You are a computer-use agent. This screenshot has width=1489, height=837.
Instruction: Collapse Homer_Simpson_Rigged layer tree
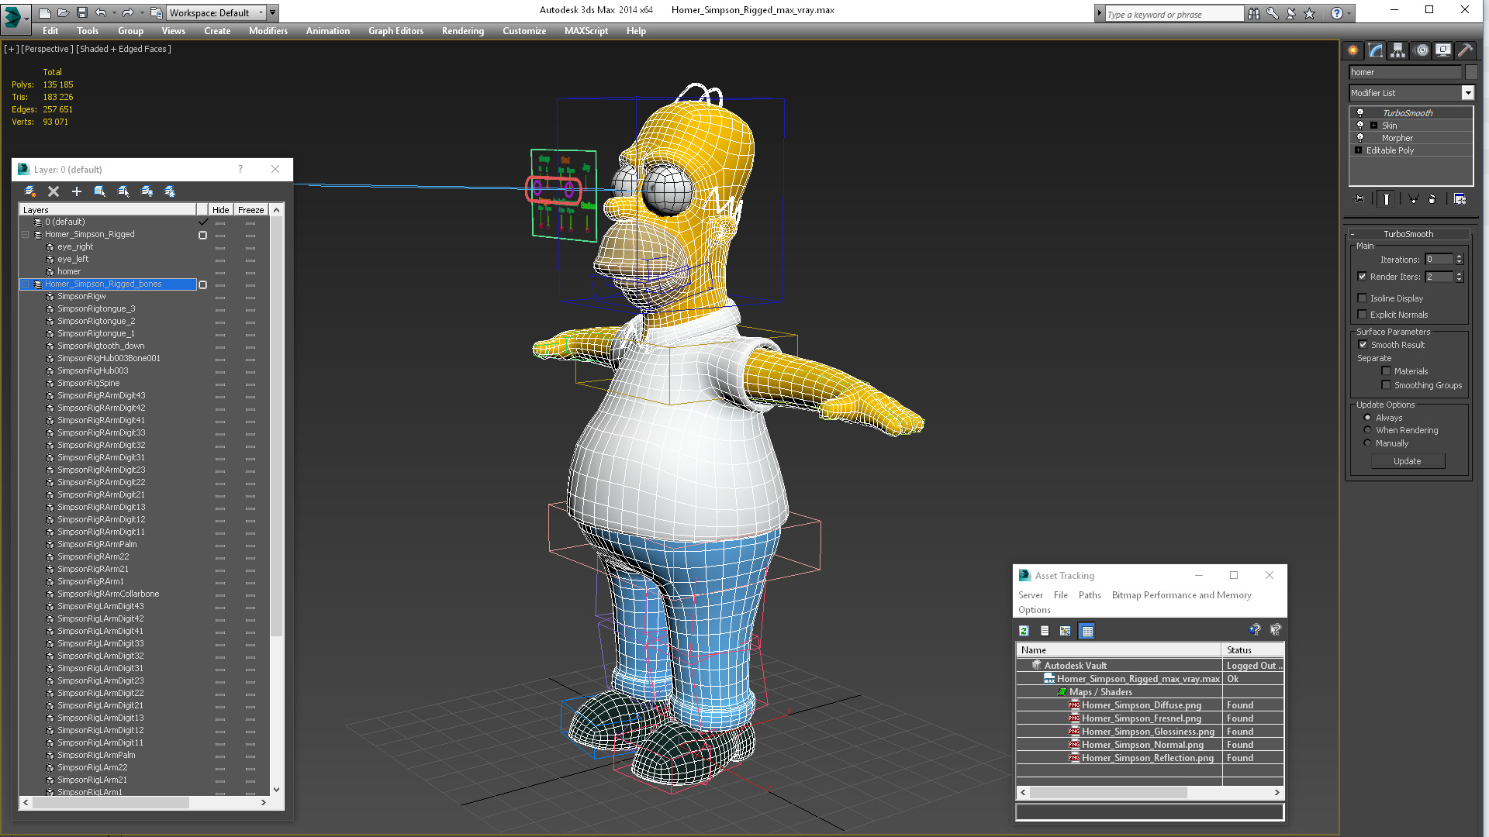(25, 234)
